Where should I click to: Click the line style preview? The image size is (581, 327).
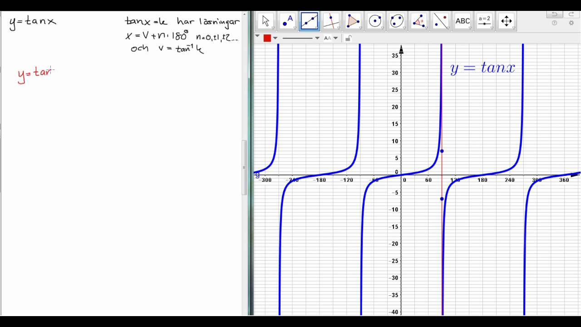(x=298, y=38)
